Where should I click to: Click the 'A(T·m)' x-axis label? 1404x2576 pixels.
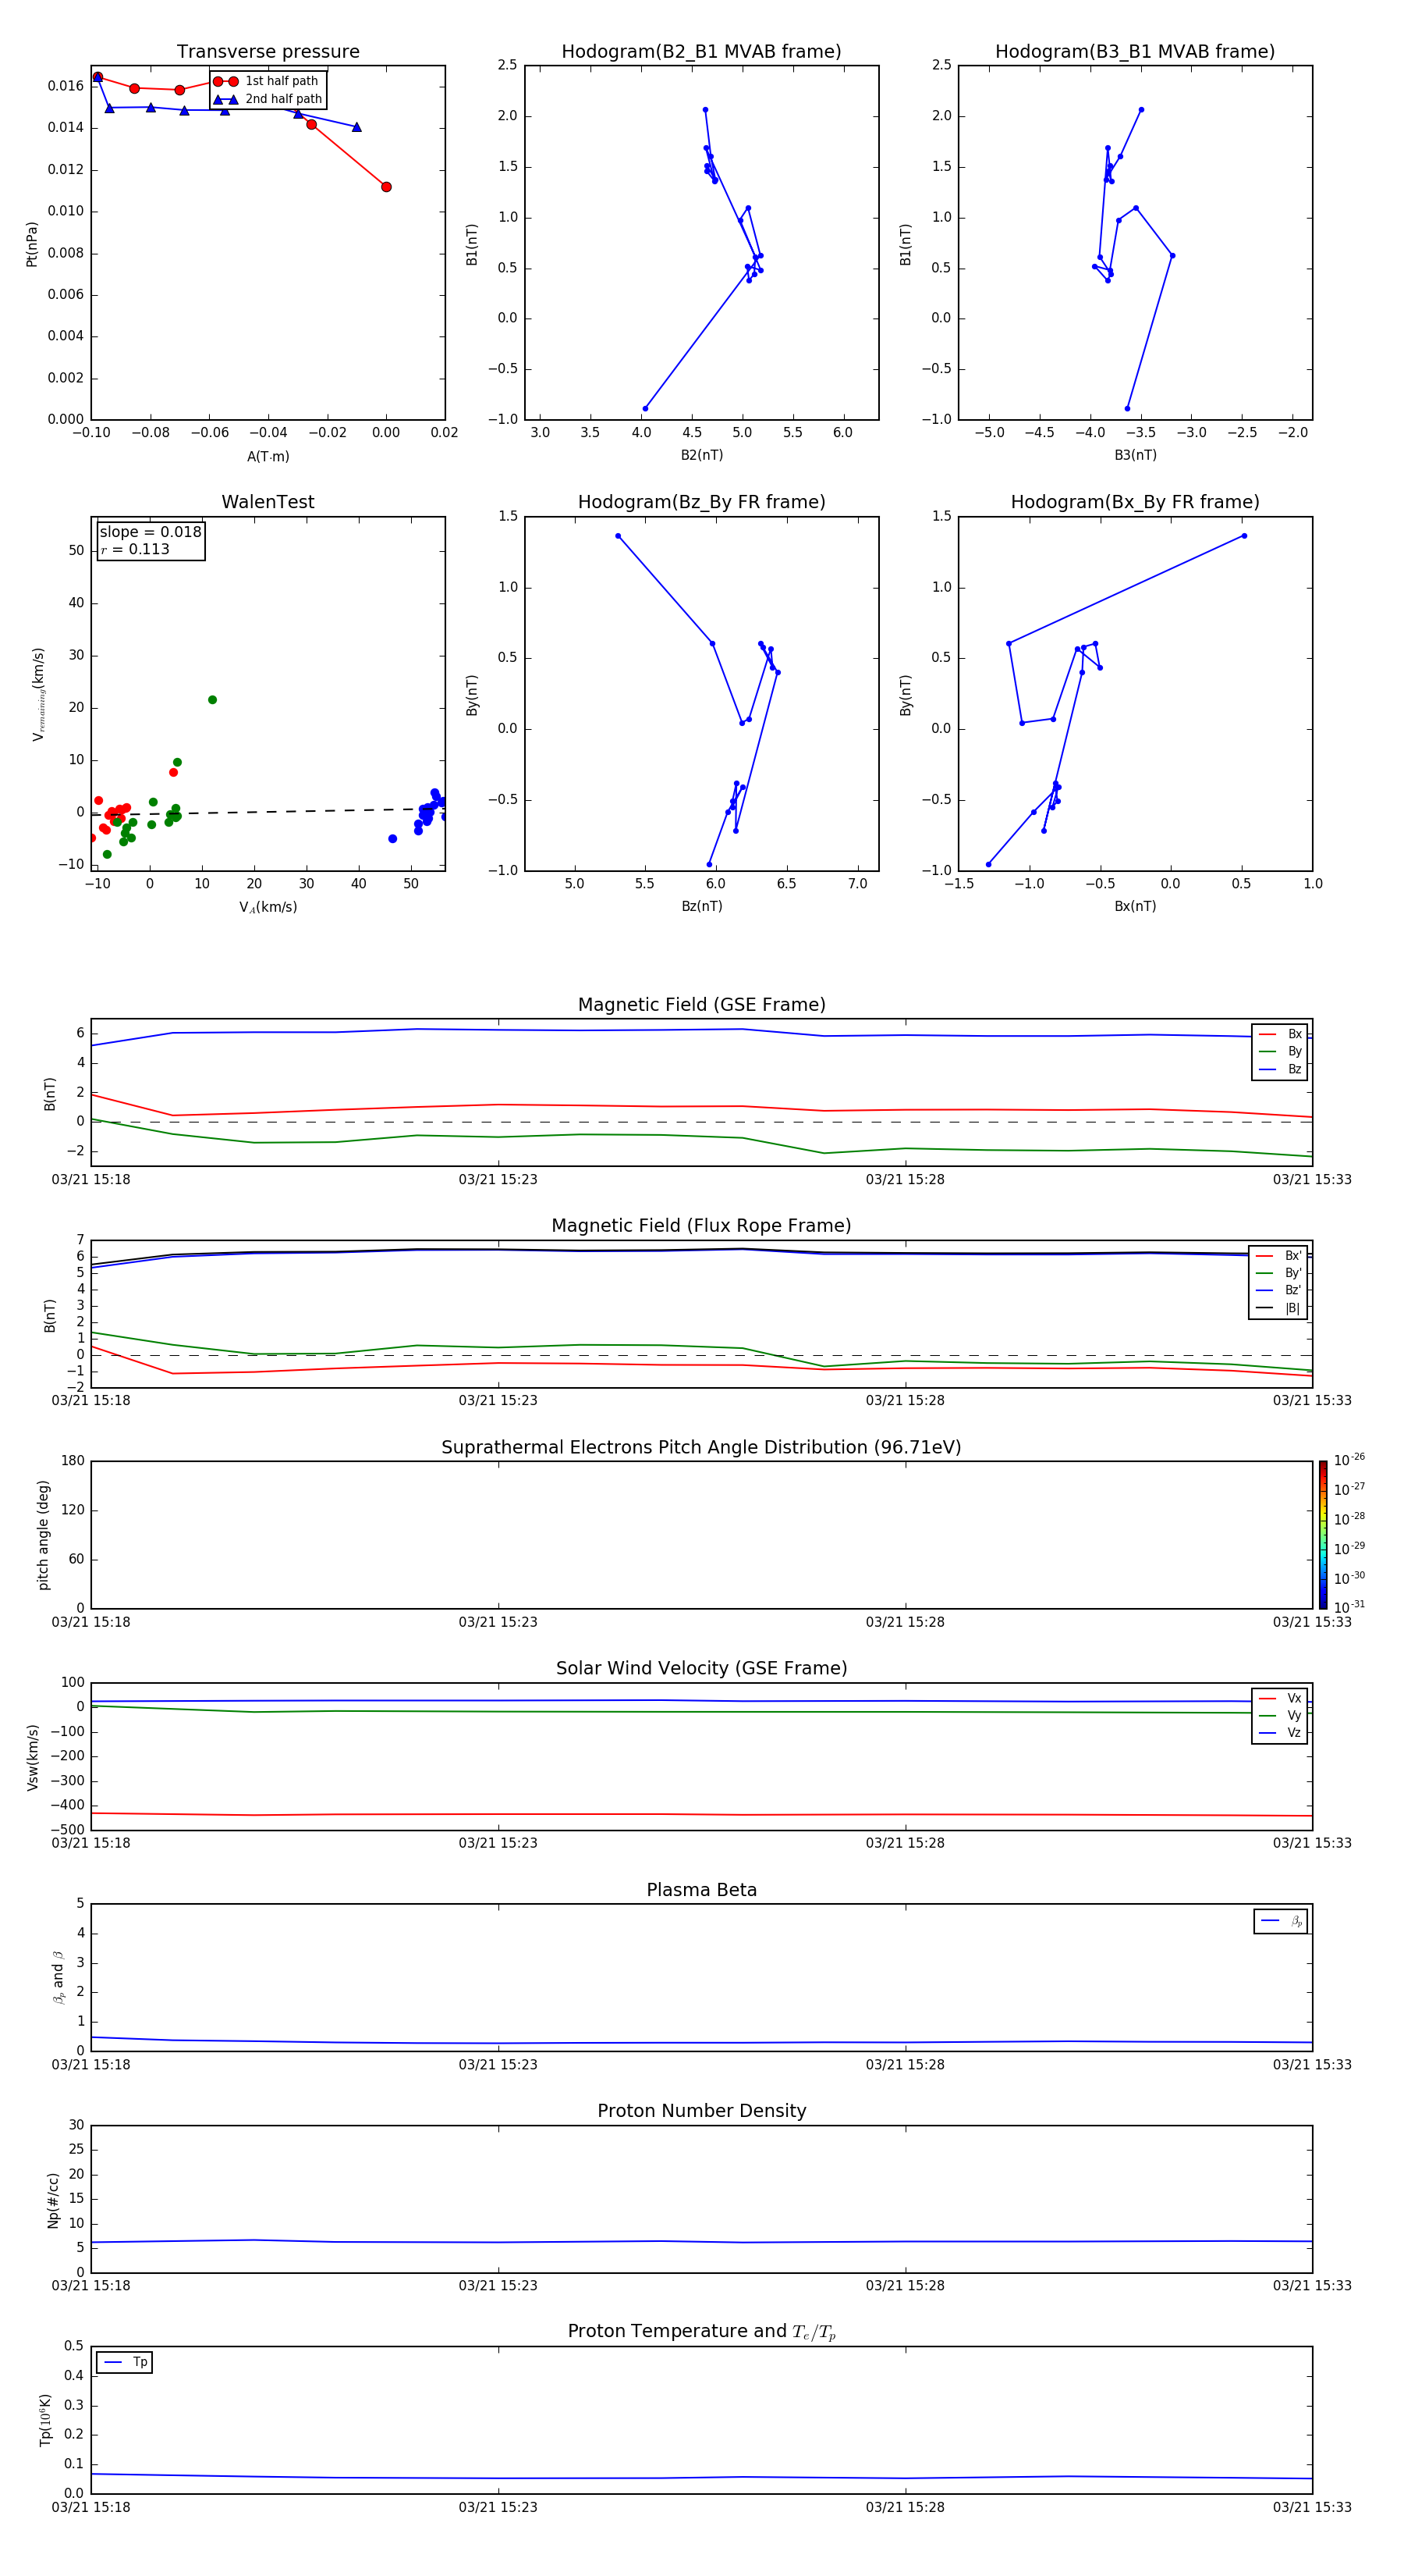click(x=268, y=456)
